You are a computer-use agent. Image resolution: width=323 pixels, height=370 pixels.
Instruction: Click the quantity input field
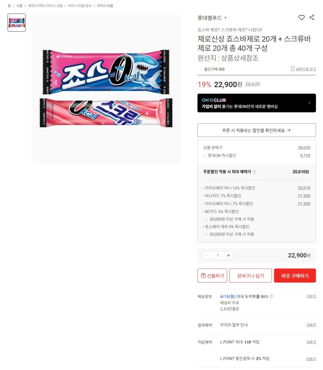coord(218,255)
